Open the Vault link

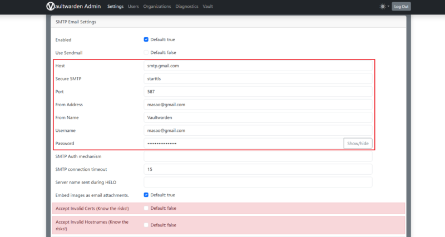(207, 6)
